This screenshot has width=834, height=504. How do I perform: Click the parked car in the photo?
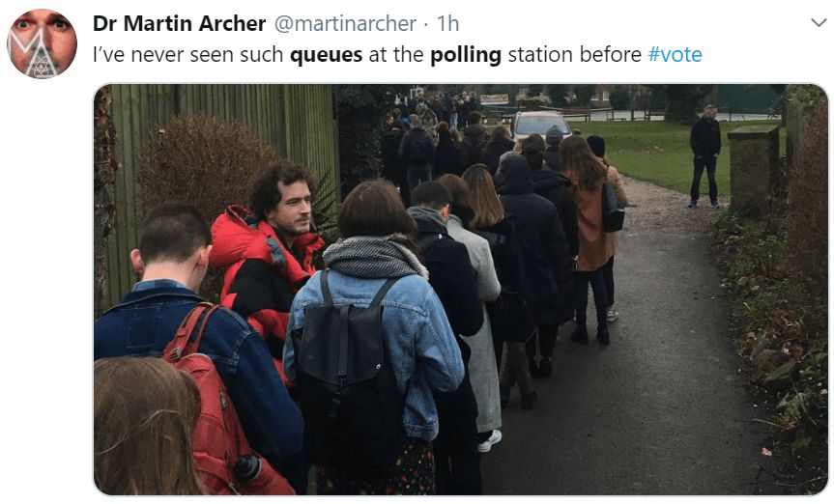click(x=538, y=125)
